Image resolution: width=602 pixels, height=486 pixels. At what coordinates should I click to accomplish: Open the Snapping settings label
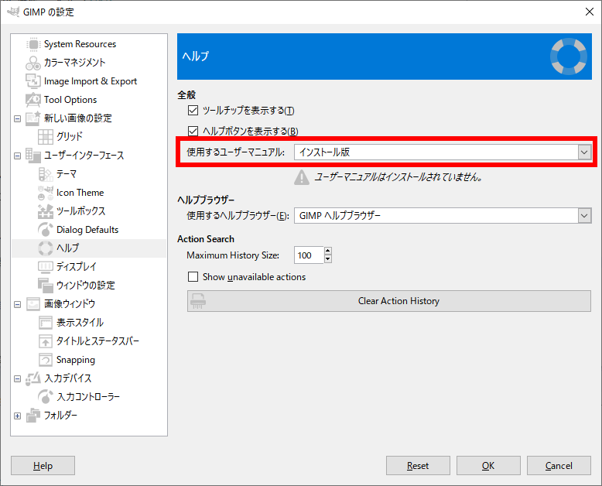coord(76,360)
